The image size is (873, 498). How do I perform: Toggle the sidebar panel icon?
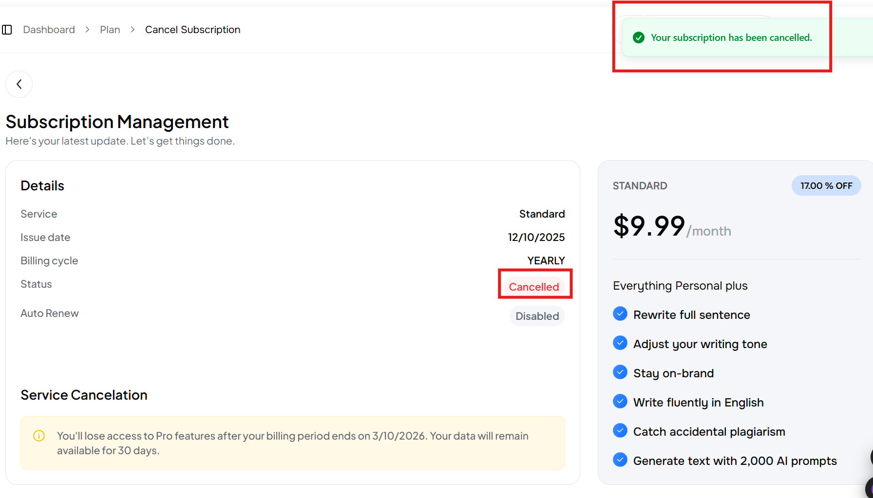coord(7,30)
